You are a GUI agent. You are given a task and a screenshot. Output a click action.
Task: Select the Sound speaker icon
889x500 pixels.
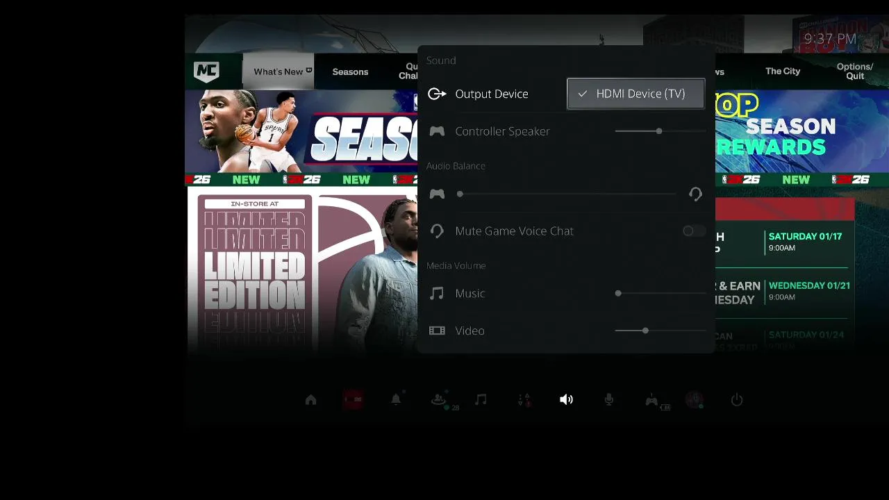click(566, 399)
